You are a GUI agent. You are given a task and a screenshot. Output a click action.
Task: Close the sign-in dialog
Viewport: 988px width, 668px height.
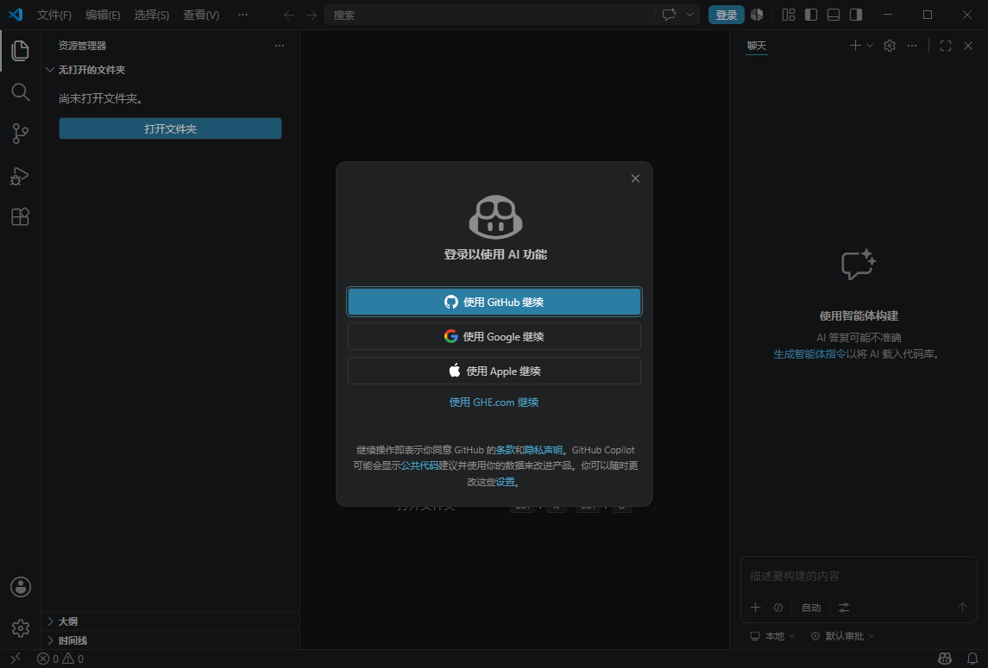(x=635, y=178)
